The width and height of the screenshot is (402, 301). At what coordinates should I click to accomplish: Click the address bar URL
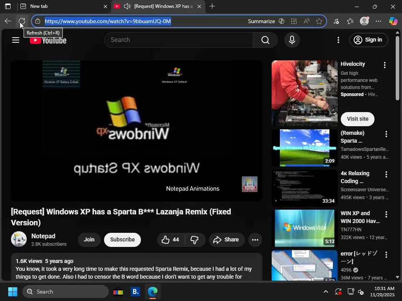click(108, 21)
